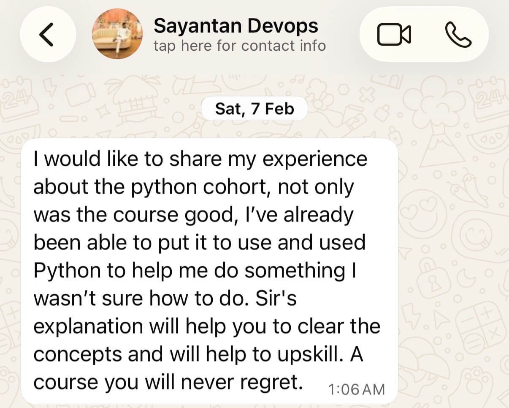Open the Sayantan Devops contact name
The height and width of the screenshot is (408, 509).
click(236, 26)
